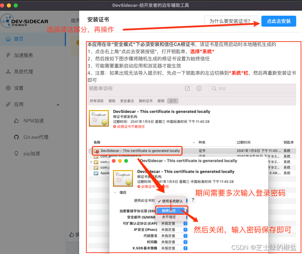Click the bulb icon beside pip加速
Viewport: 302px width, 254px height.
coord(16,153)
